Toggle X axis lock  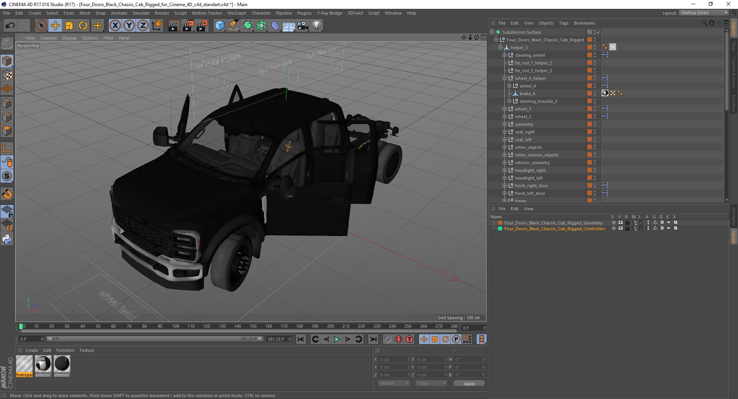point(115,26)
